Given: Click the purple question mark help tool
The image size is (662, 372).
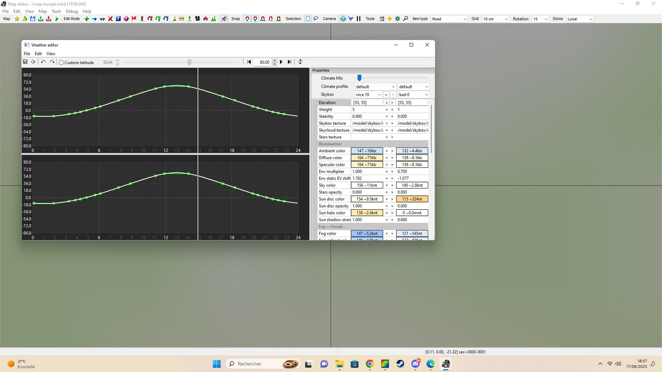Looking at the screenshot, I should [126, 19].
